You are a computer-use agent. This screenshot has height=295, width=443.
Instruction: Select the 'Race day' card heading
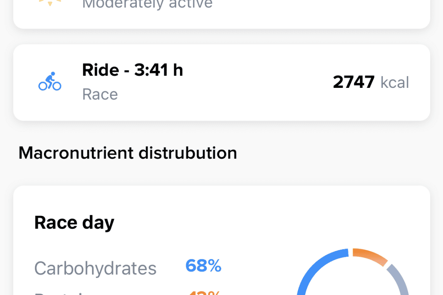point(74,222)
